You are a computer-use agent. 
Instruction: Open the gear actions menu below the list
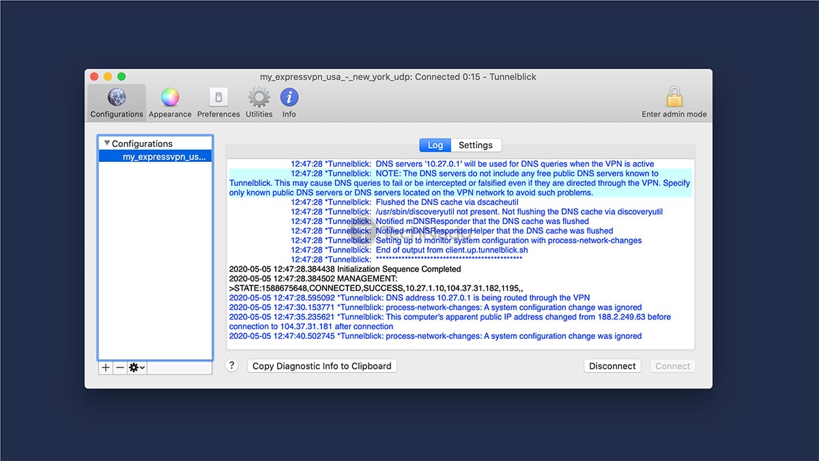point(137,367)
